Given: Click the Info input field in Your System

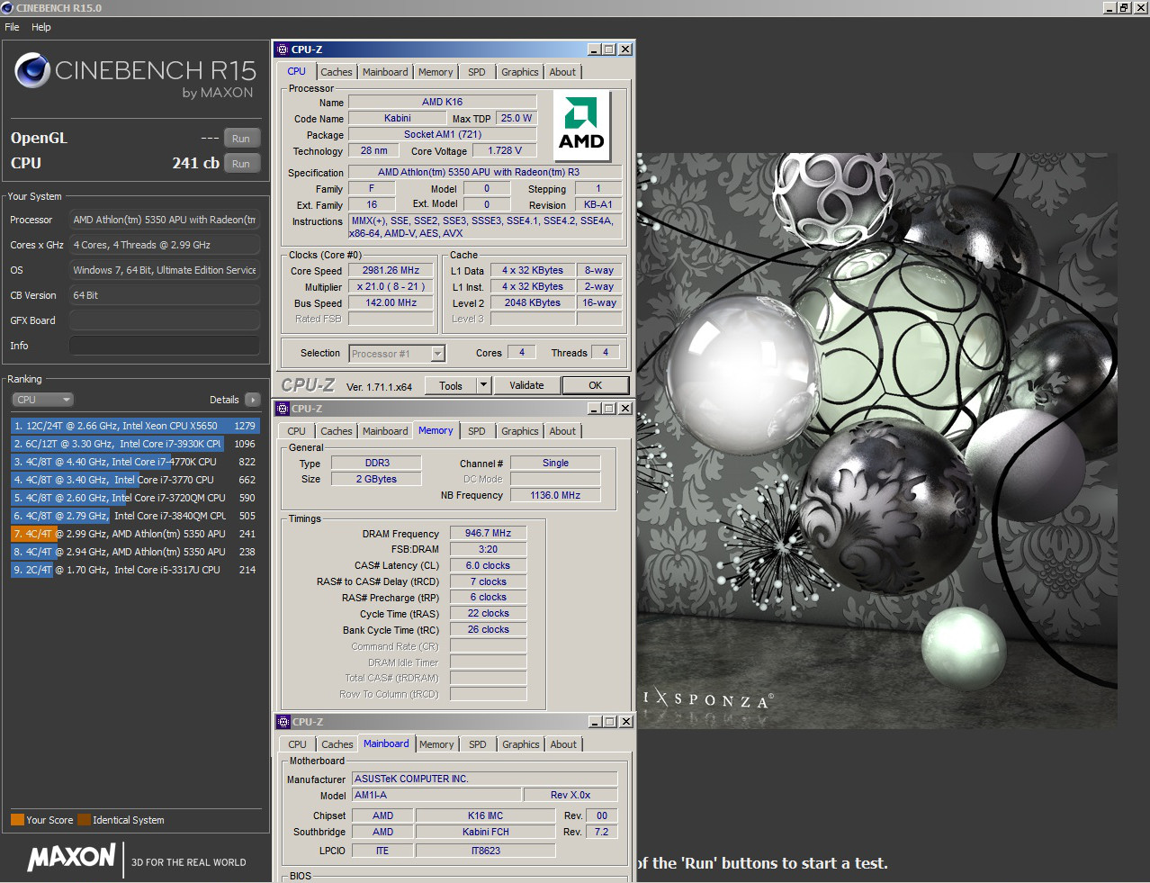Looking at the screenshot, I should point(165,346).
